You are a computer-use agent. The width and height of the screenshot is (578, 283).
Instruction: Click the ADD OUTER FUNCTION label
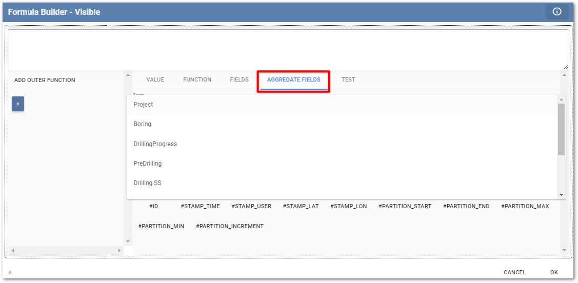(x=45, y=80)
